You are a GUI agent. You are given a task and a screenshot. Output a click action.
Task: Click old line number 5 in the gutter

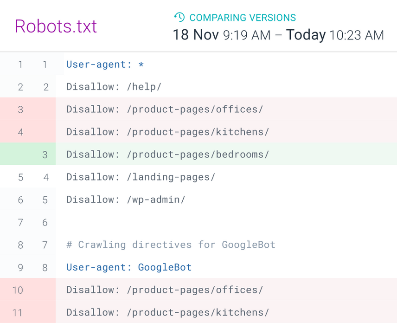coord(20,177)
